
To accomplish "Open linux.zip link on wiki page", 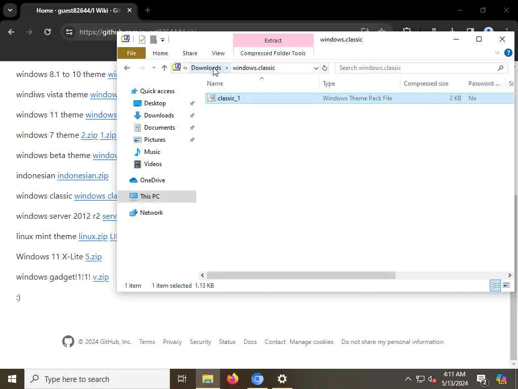I will [x=93, y=237].
